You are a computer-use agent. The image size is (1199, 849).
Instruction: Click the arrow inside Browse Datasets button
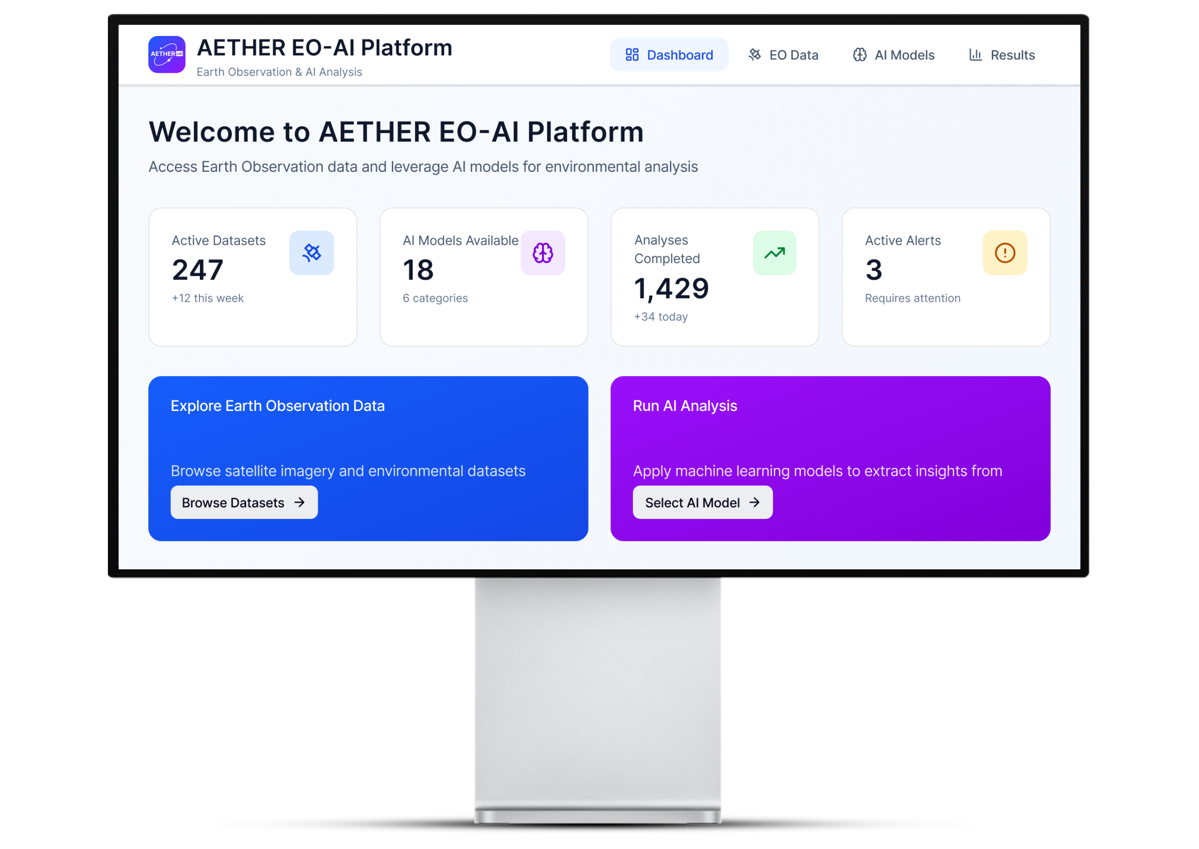(x=299, y=502)
